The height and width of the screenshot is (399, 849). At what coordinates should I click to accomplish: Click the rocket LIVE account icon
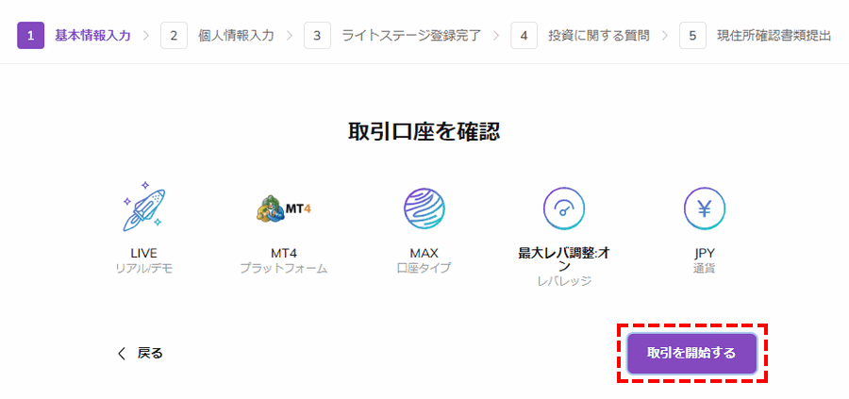click(x=144, y=208)
